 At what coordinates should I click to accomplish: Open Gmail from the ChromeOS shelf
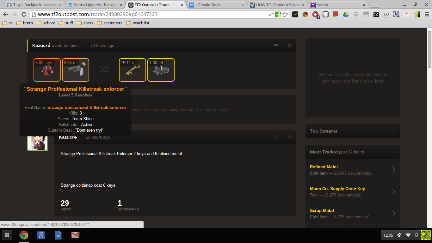pyautogui.click(x=75, y=235)
